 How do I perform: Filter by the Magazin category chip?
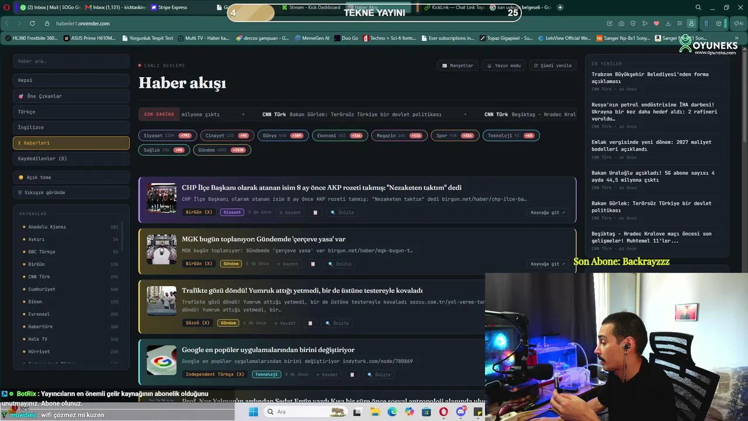click(399, 136)
